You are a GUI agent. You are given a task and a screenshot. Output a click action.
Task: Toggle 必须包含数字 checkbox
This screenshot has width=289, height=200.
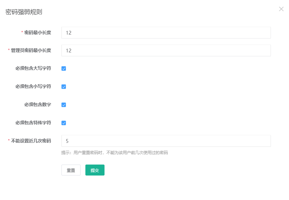pos(64,104)
